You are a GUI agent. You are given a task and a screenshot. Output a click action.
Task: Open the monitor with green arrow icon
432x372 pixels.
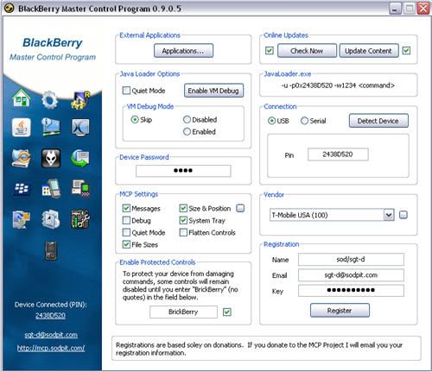(80, 158)
